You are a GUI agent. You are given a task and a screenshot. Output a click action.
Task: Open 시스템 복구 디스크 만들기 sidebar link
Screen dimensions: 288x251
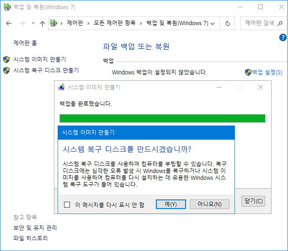point(46,70)
